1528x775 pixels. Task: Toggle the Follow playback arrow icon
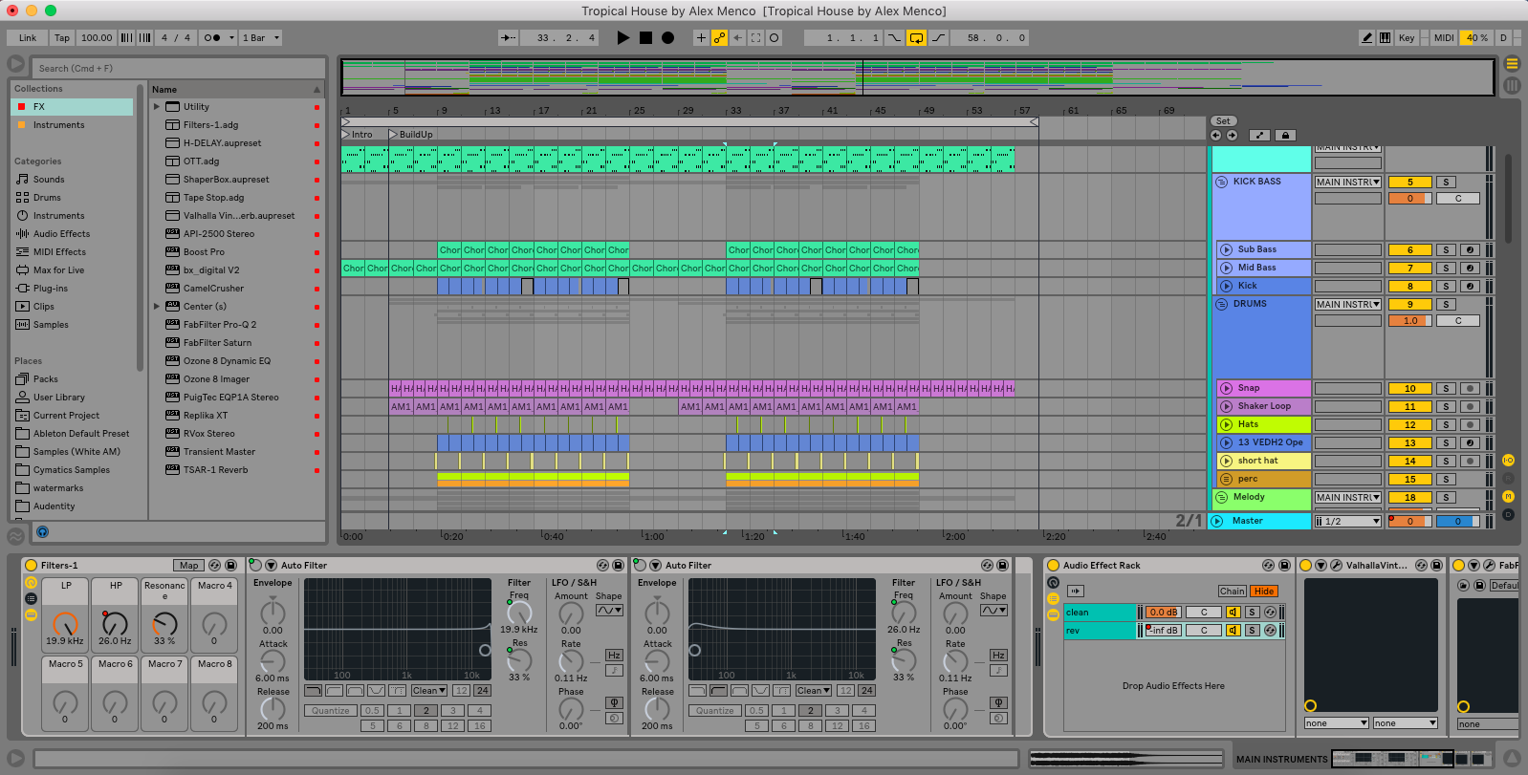(508, 38)
